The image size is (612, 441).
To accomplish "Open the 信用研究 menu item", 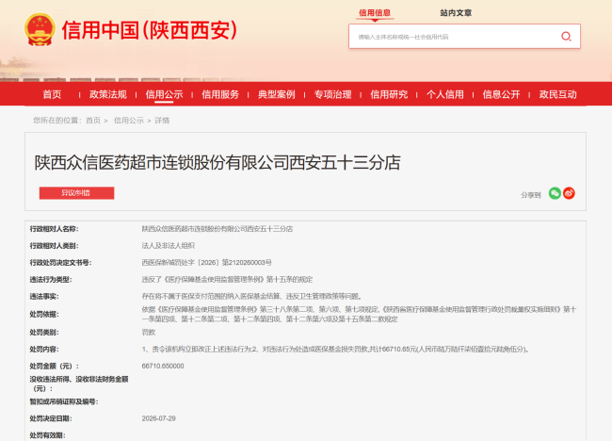I will coord(389,94).
